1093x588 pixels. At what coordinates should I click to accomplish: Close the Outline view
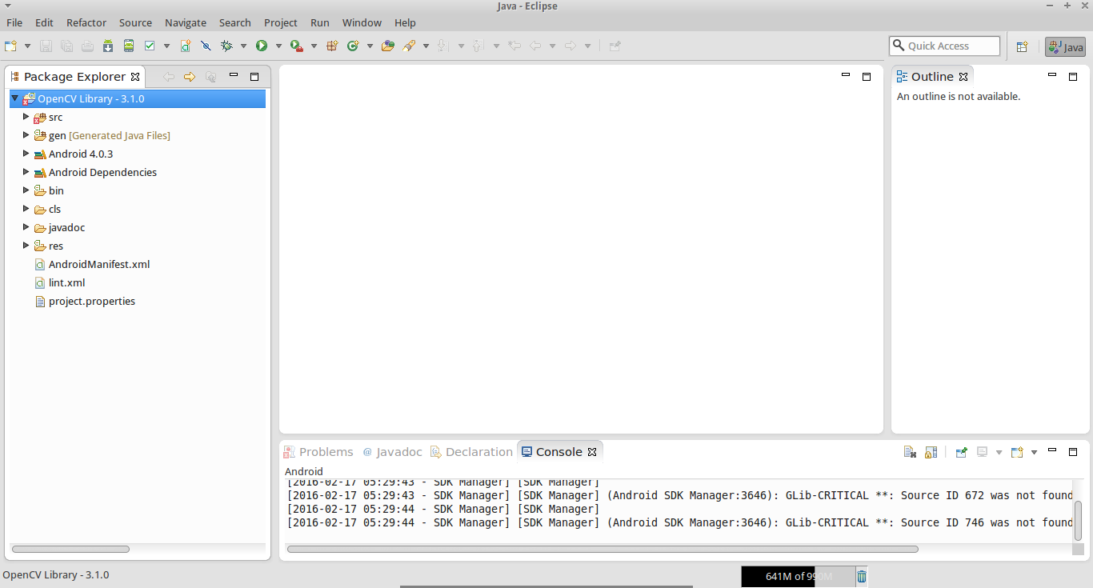(963, 77)
